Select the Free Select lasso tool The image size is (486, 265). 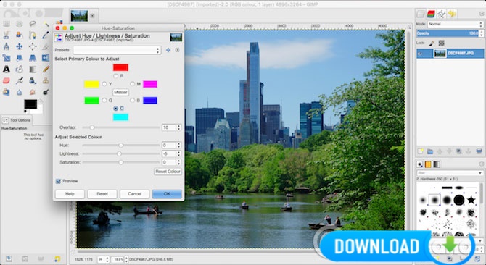pos(33,23)
